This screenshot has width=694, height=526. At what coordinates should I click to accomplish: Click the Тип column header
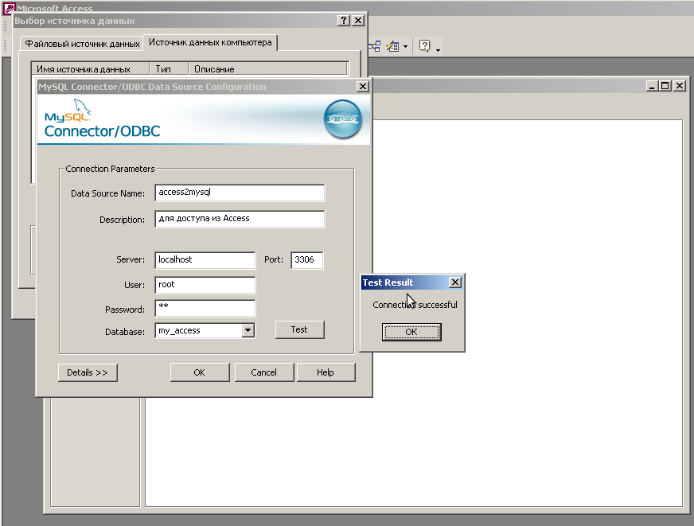click(169, 69)
